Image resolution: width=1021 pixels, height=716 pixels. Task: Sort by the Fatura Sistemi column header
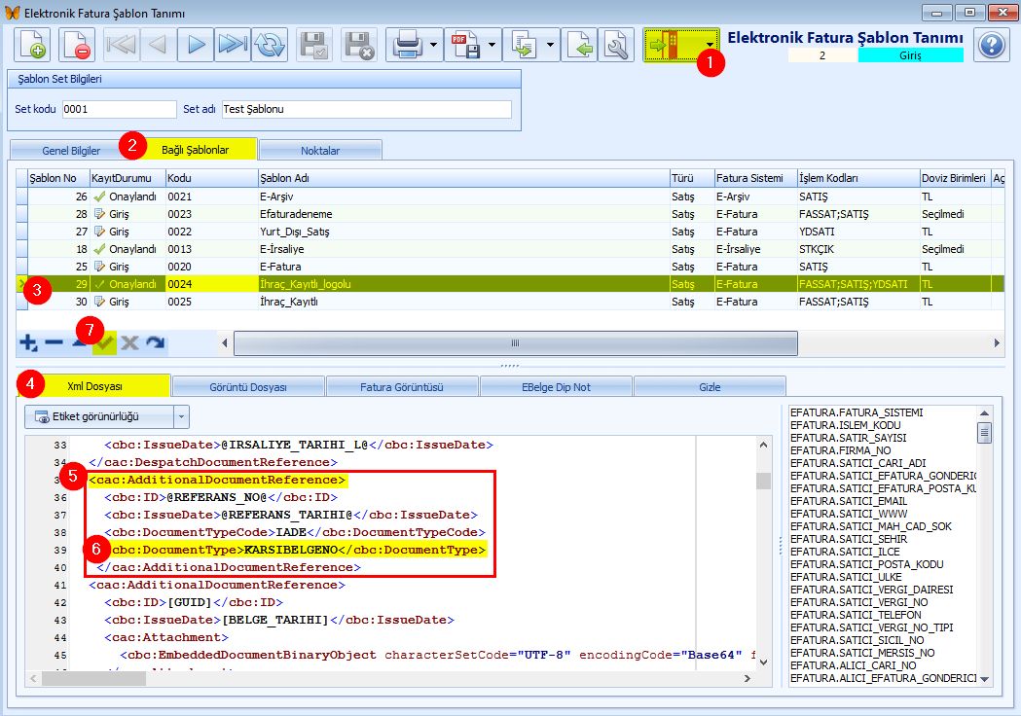click(756, 178)
